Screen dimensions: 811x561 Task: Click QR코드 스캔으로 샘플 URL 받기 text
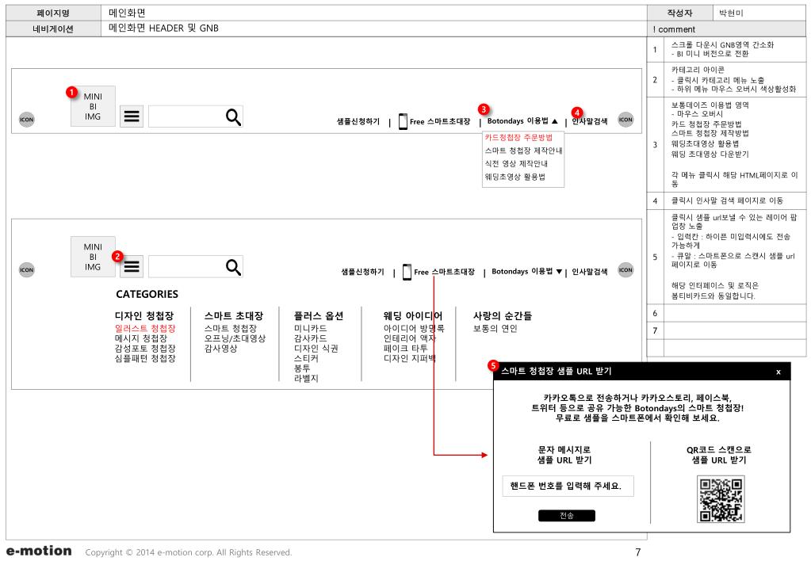point(719,455)
